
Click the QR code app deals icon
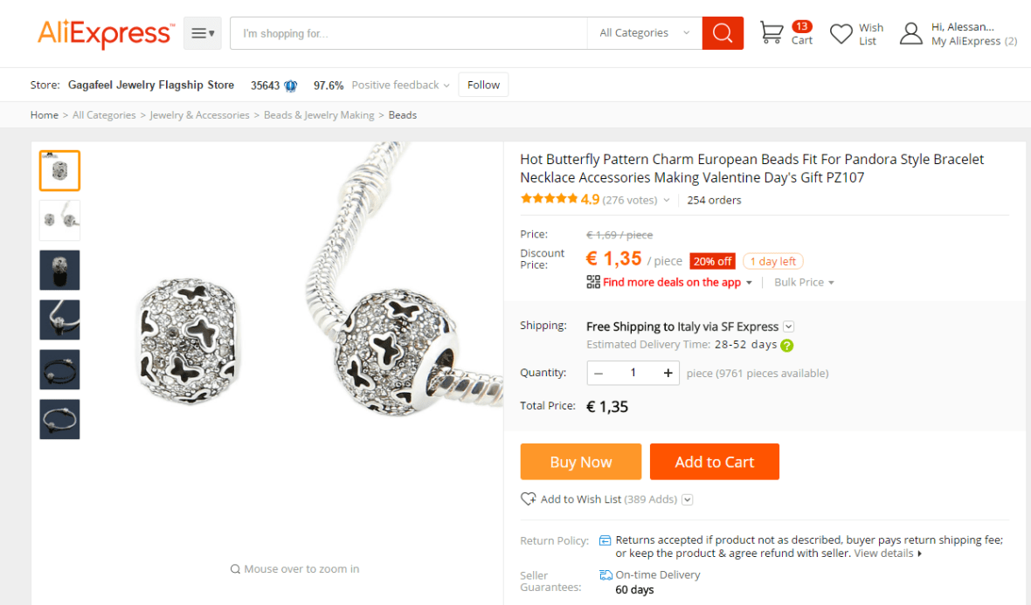pos(593,282)
